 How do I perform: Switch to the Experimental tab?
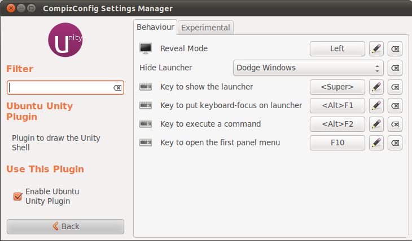point(205,28)
